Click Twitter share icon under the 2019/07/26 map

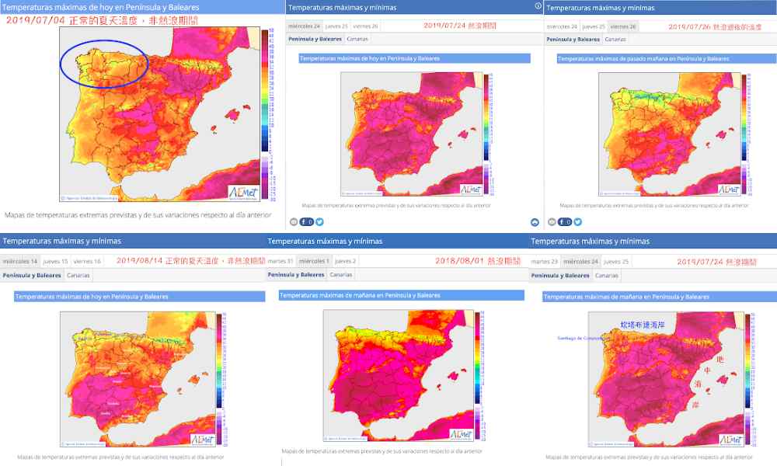tap(577, 222)
